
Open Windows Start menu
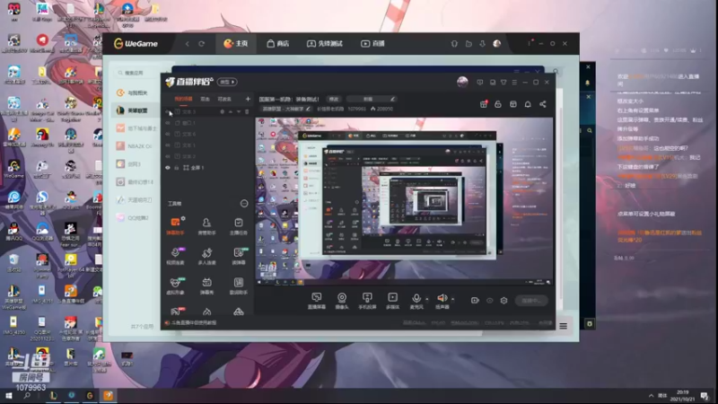click(8, 396)
